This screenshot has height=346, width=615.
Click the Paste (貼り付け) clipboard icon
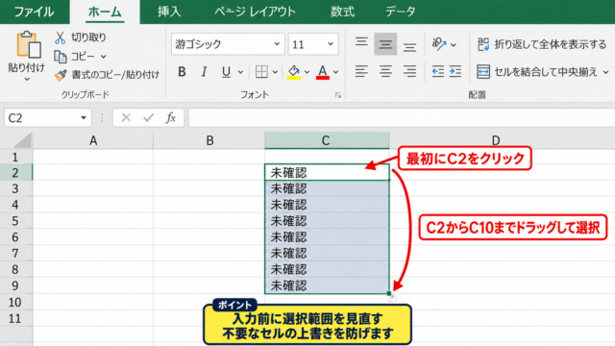click(28, 44)
